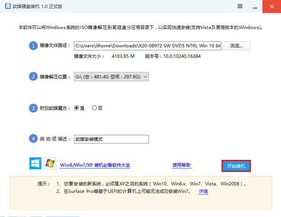
Task: Minimize the 软媒硬盘装机 window
Action: [256, 7]
